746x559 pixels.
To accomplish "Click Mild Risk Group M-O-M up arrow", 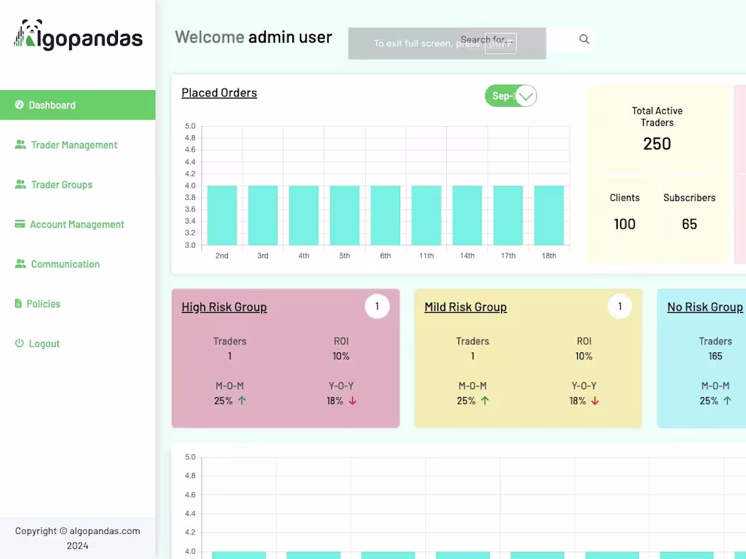I will click(485, 400).
